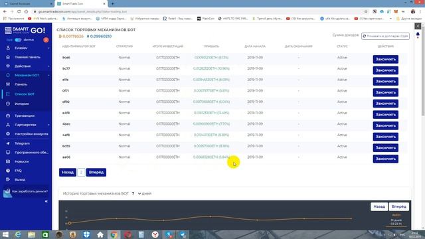Bookmark this page with the star icon
The width and height of the screenshot is (425, 239).
click(366, 12)
